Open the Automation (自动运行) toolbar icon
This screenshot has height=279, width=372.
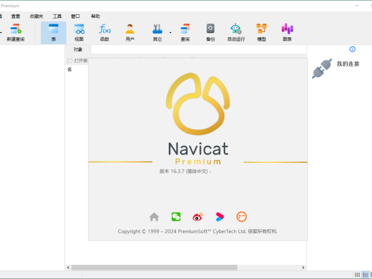point(236,33)
